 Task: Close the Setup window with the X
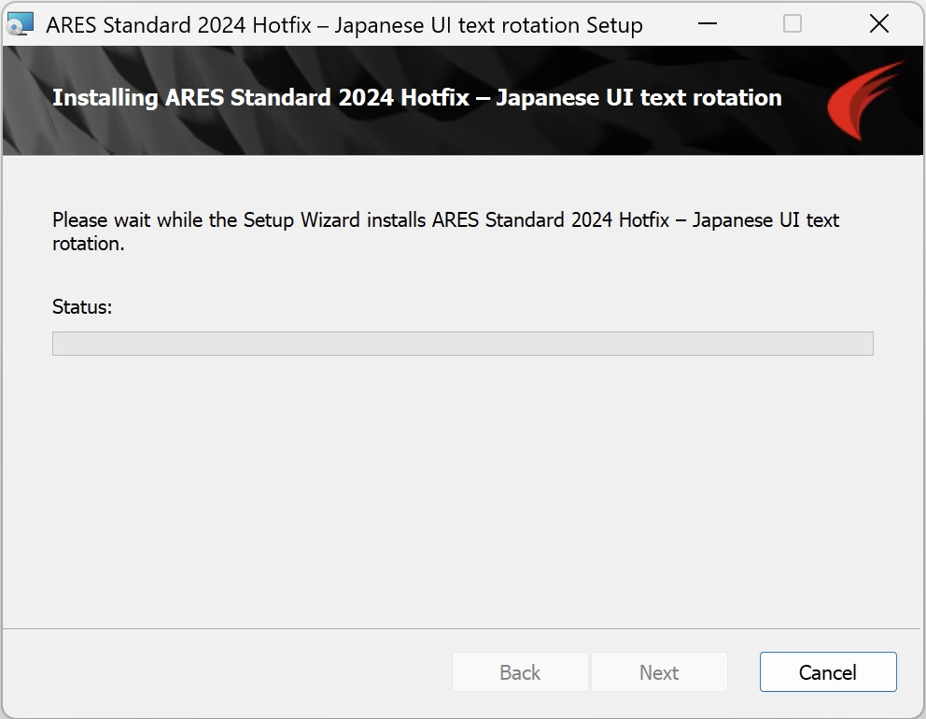click(x=878, y=24)
